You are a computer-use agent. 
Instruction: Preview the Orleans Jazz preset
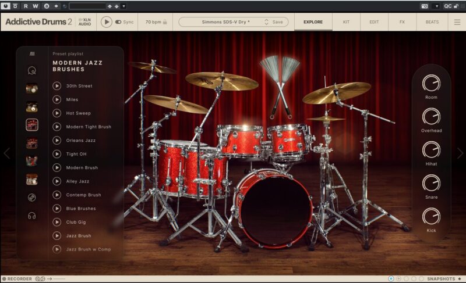[x=57, y=141]
